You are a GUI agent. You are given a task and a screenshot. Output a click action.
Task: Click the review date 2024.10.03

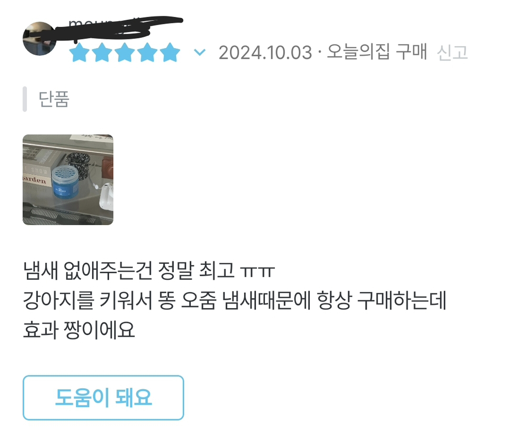[265, 53]
